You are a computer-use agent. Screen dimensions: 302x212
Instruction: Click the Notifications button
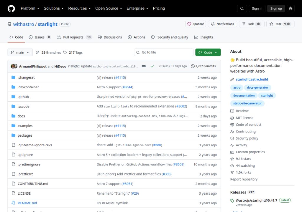tap(222, 24)
